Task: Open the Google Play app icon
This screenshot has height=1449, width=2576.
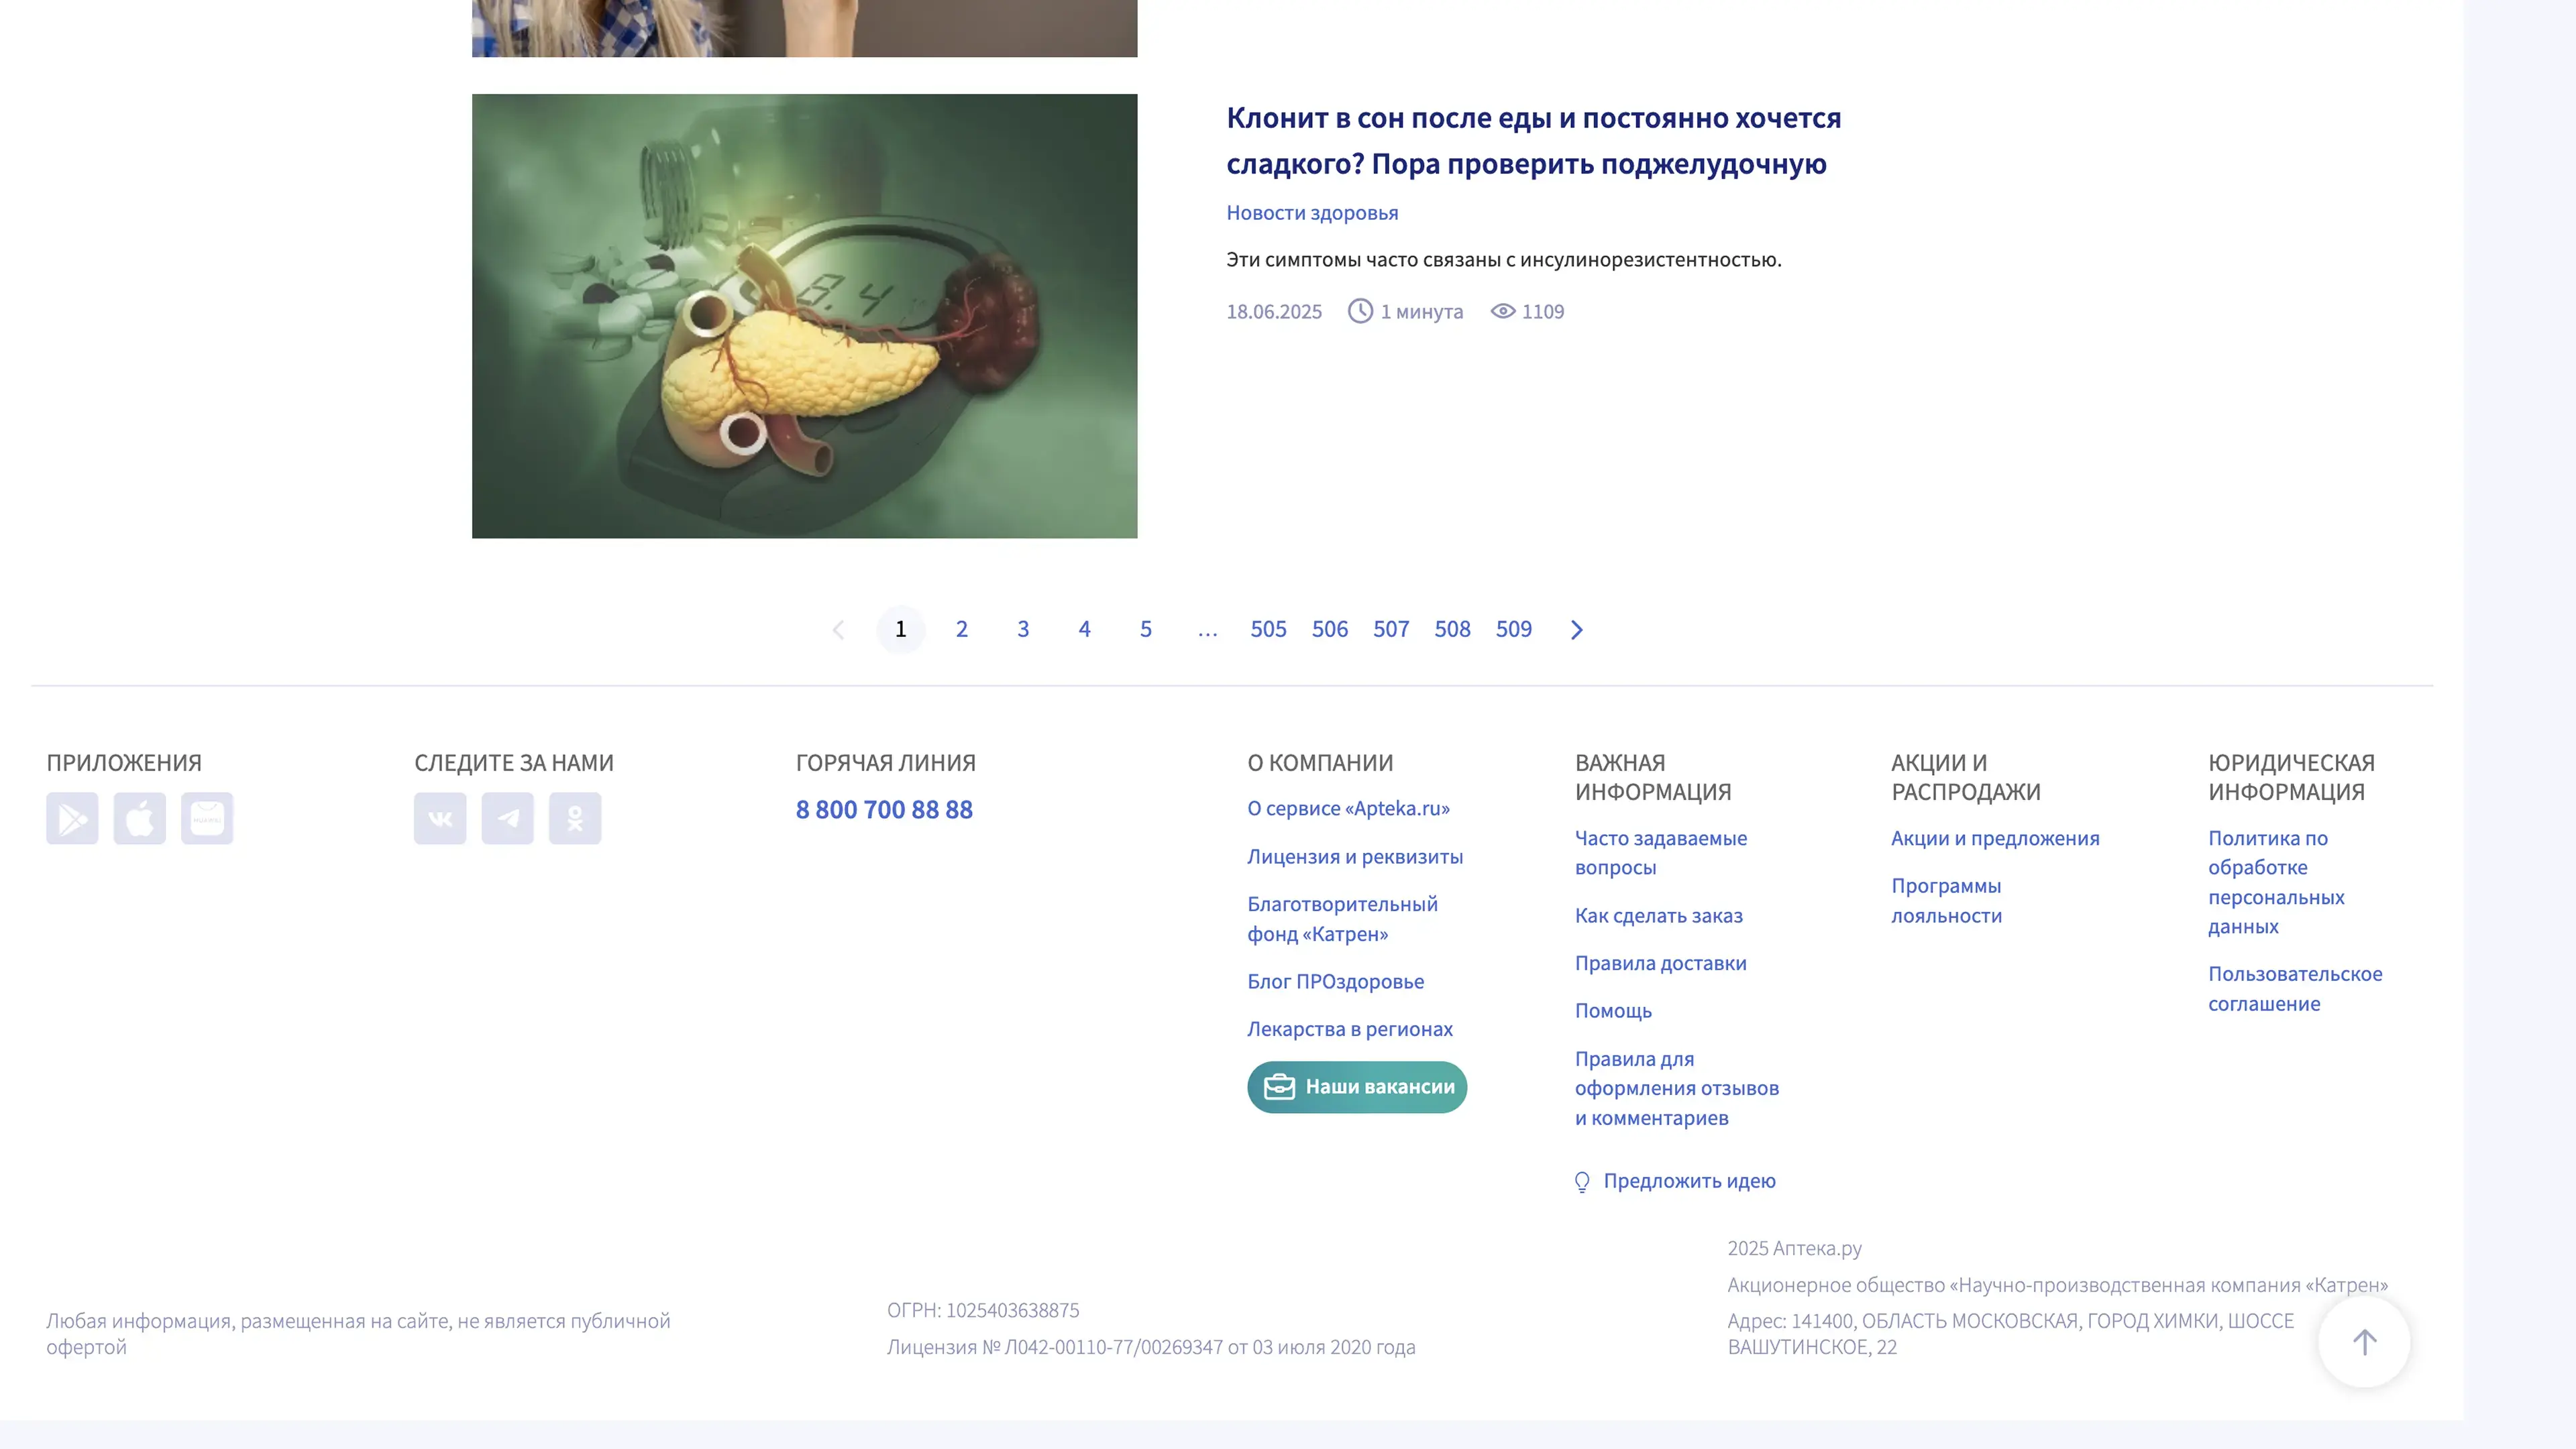Action: point(72,819)
